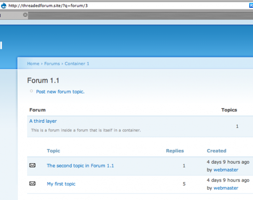Click the bullet before Post new forum topic
This screenshot has height=200, width=253.
(x=31, y=91)
